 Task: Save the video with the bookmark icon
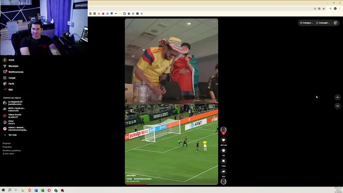click(x=223, y=161)
